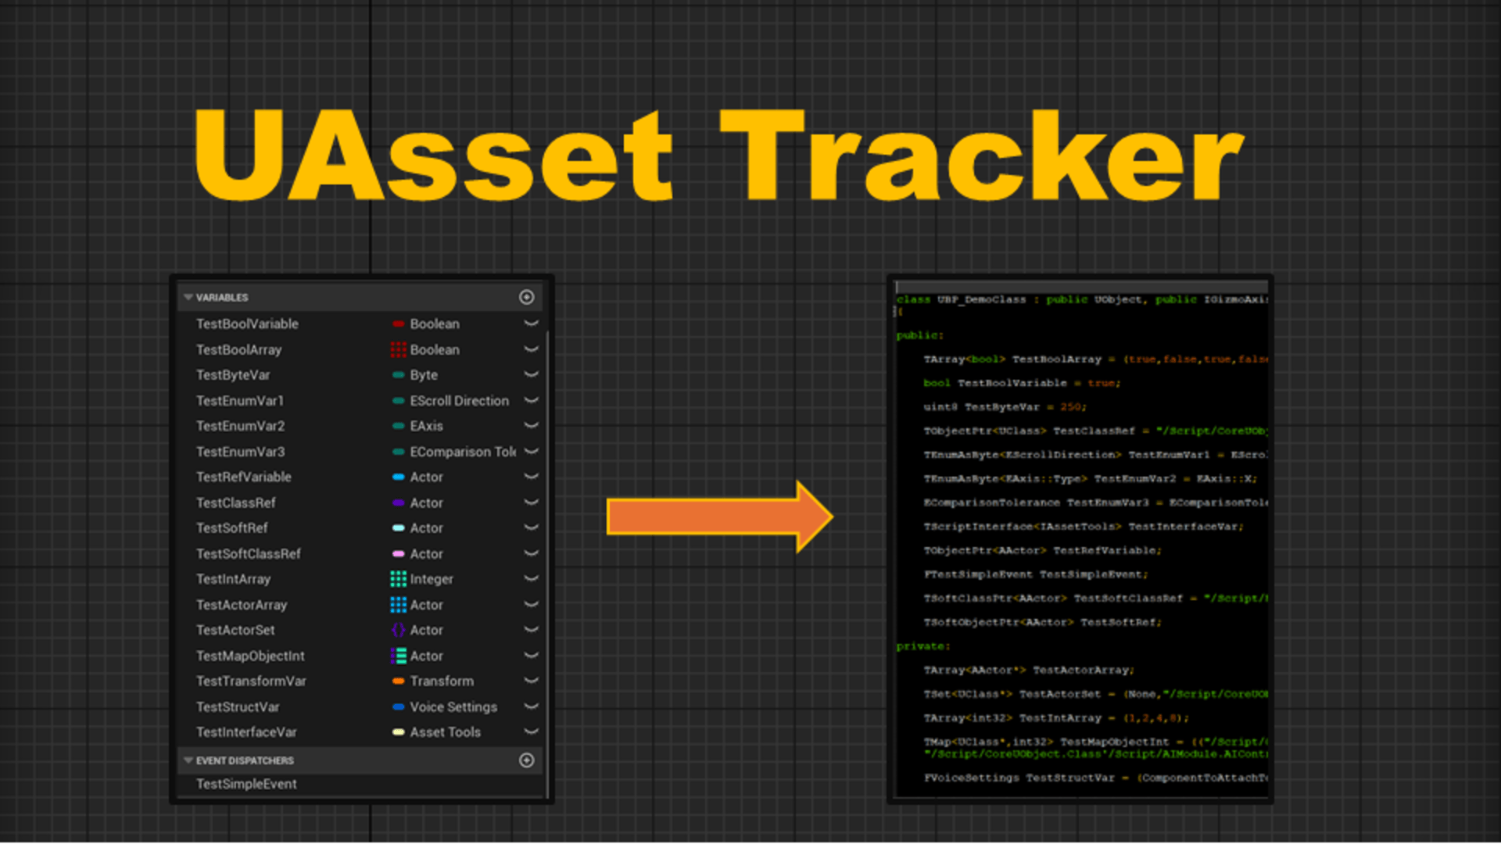Click the orange Transform type icon
The height and width of the screenshot is (844, 1501).
click(x=398, y=681)
